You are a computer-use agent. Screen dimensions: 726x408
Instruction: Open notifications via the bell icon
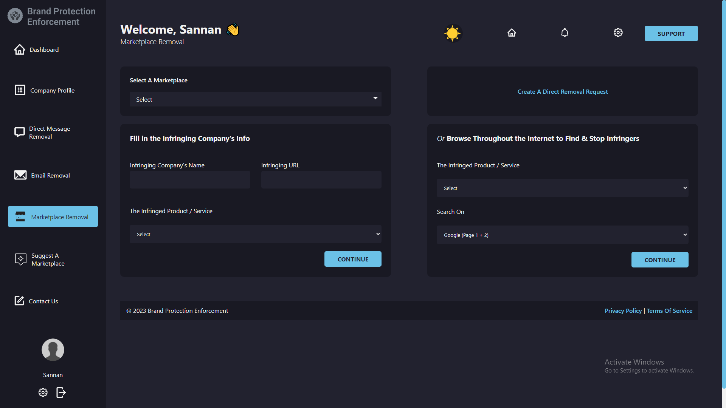click(x=564, y=32)
